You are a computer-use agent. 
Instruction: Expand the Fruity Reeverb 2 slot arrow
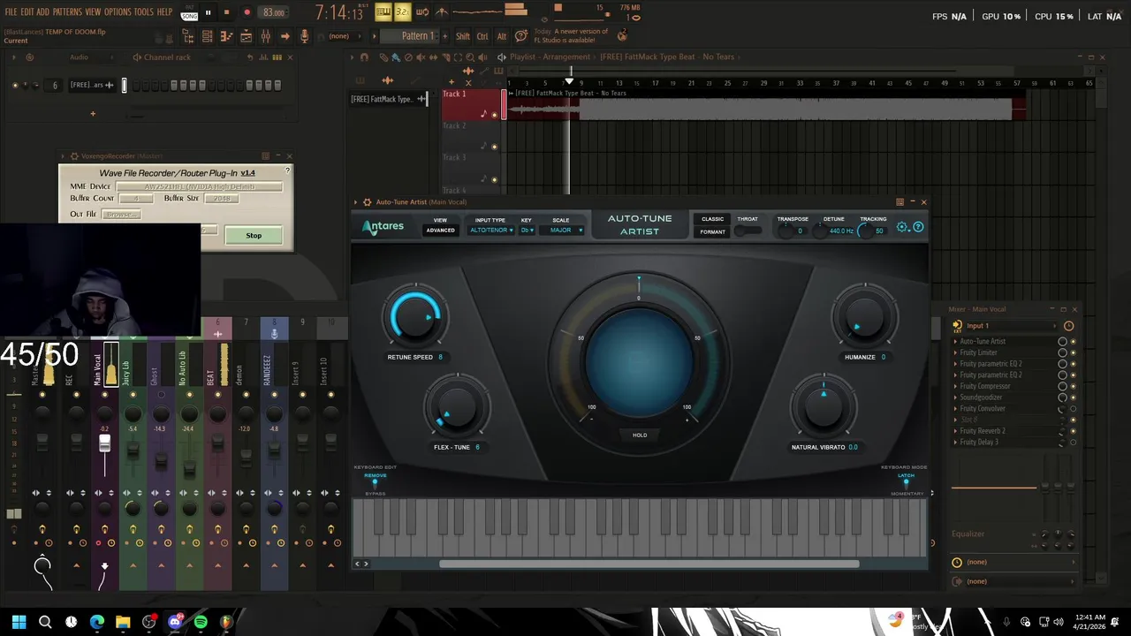956,431
